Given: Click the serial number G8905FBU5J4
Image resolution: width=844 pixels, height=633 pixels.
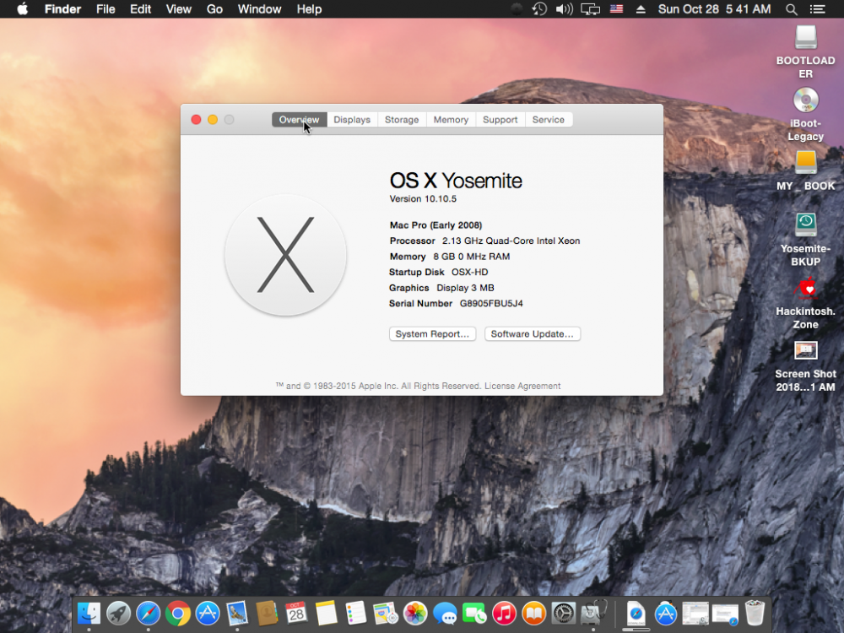Looking at the screenshot, I should [491, 304].
